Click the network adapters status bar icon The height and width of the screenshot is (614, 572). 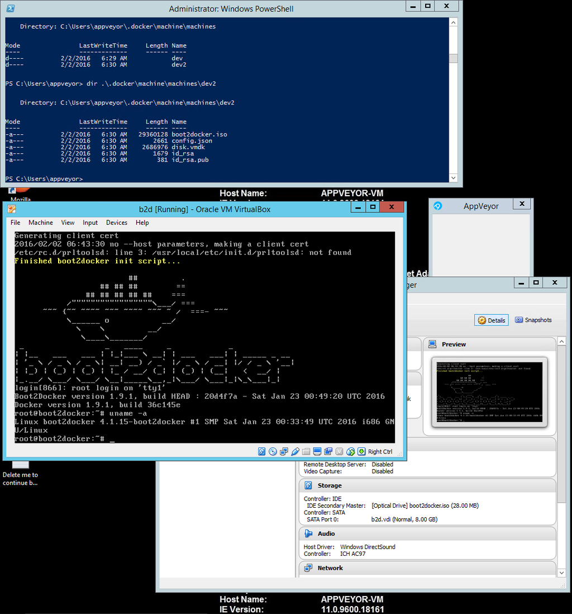[x=284, y=451]
